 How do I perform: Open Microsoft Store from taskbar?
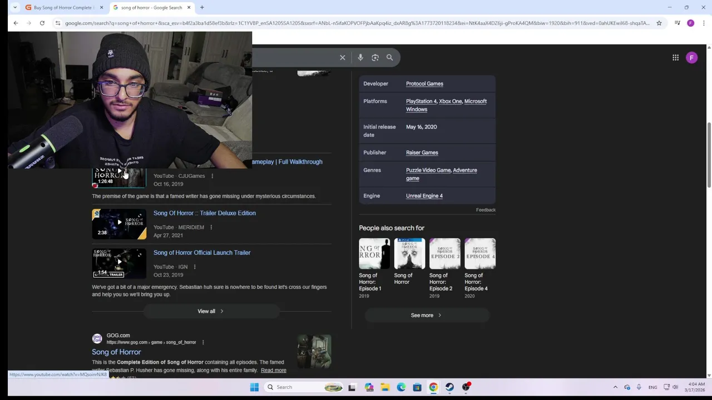click(417, 387)
